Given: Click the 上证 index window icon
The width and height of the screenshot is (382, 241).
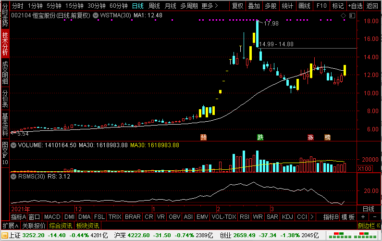Looking at the screenshot, I should point(5,236).
